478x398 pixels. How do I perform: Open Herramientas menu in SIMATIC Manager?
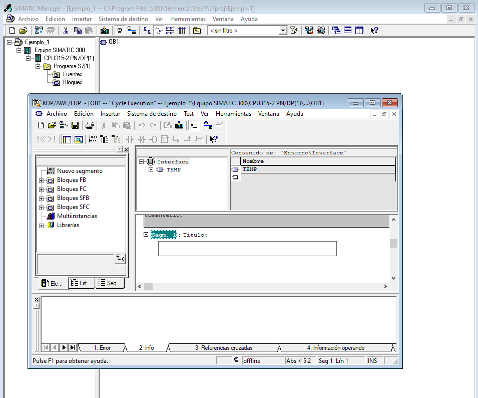click(x=188, y=19)
